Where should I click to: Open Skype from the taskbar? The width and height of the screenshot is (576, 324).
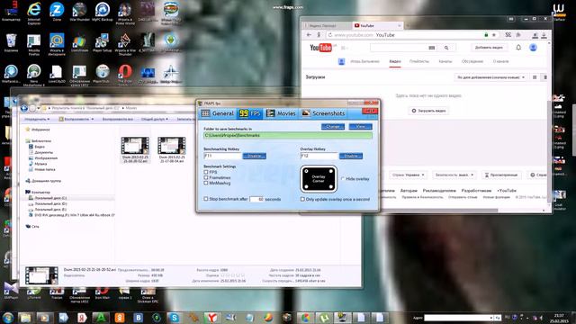[x=174, y=318]
